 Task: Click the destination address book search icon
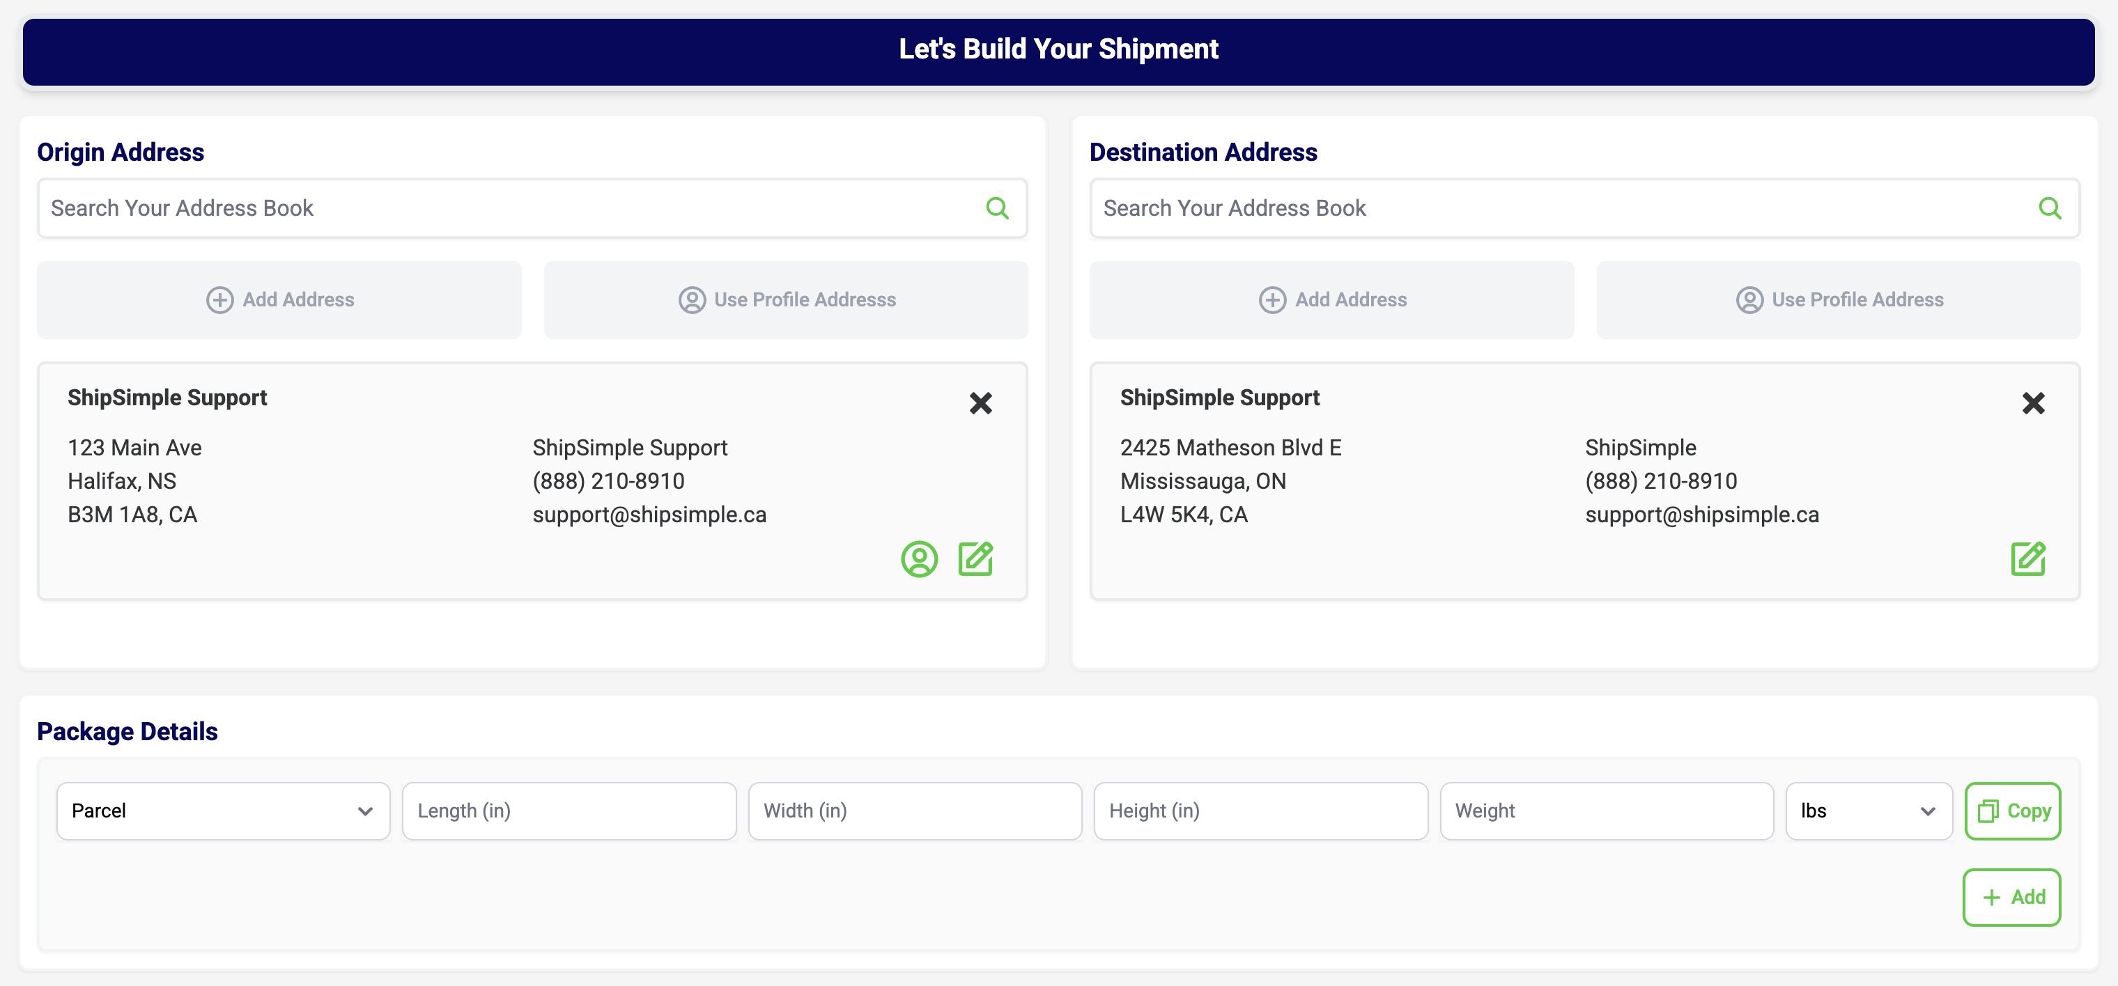coord(2049,208)
